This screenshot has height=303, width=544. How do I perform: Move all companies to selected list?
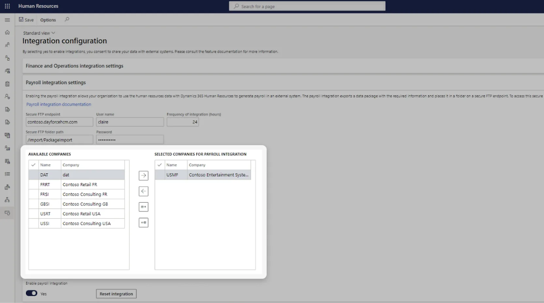144,207
